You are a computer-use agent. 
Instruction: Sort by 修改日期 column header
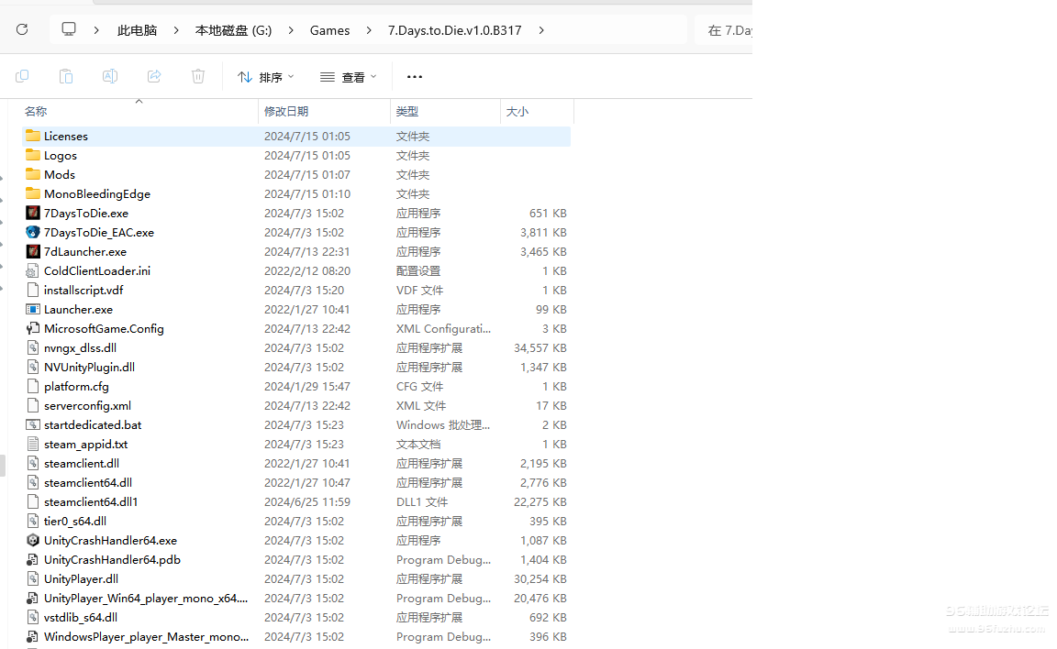(286, 112)
